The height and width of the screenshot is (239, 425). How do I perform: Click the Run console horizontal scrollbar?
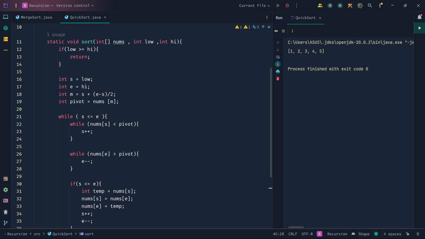click(296, 227)
